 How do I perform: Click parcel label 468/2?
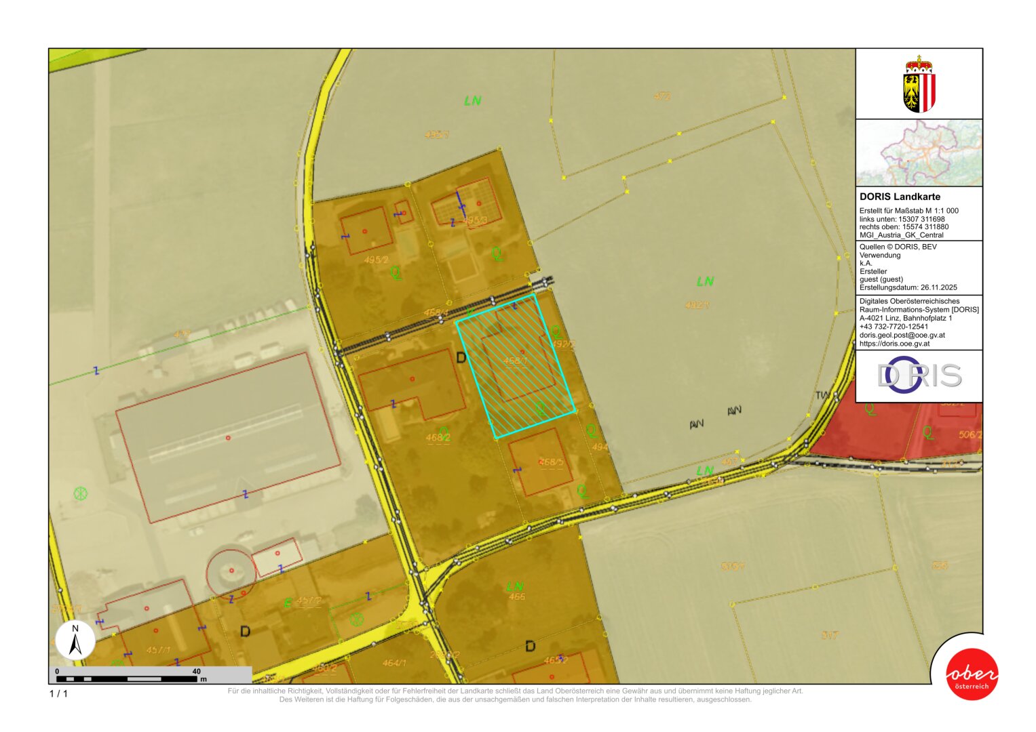[x=438, y=438]
